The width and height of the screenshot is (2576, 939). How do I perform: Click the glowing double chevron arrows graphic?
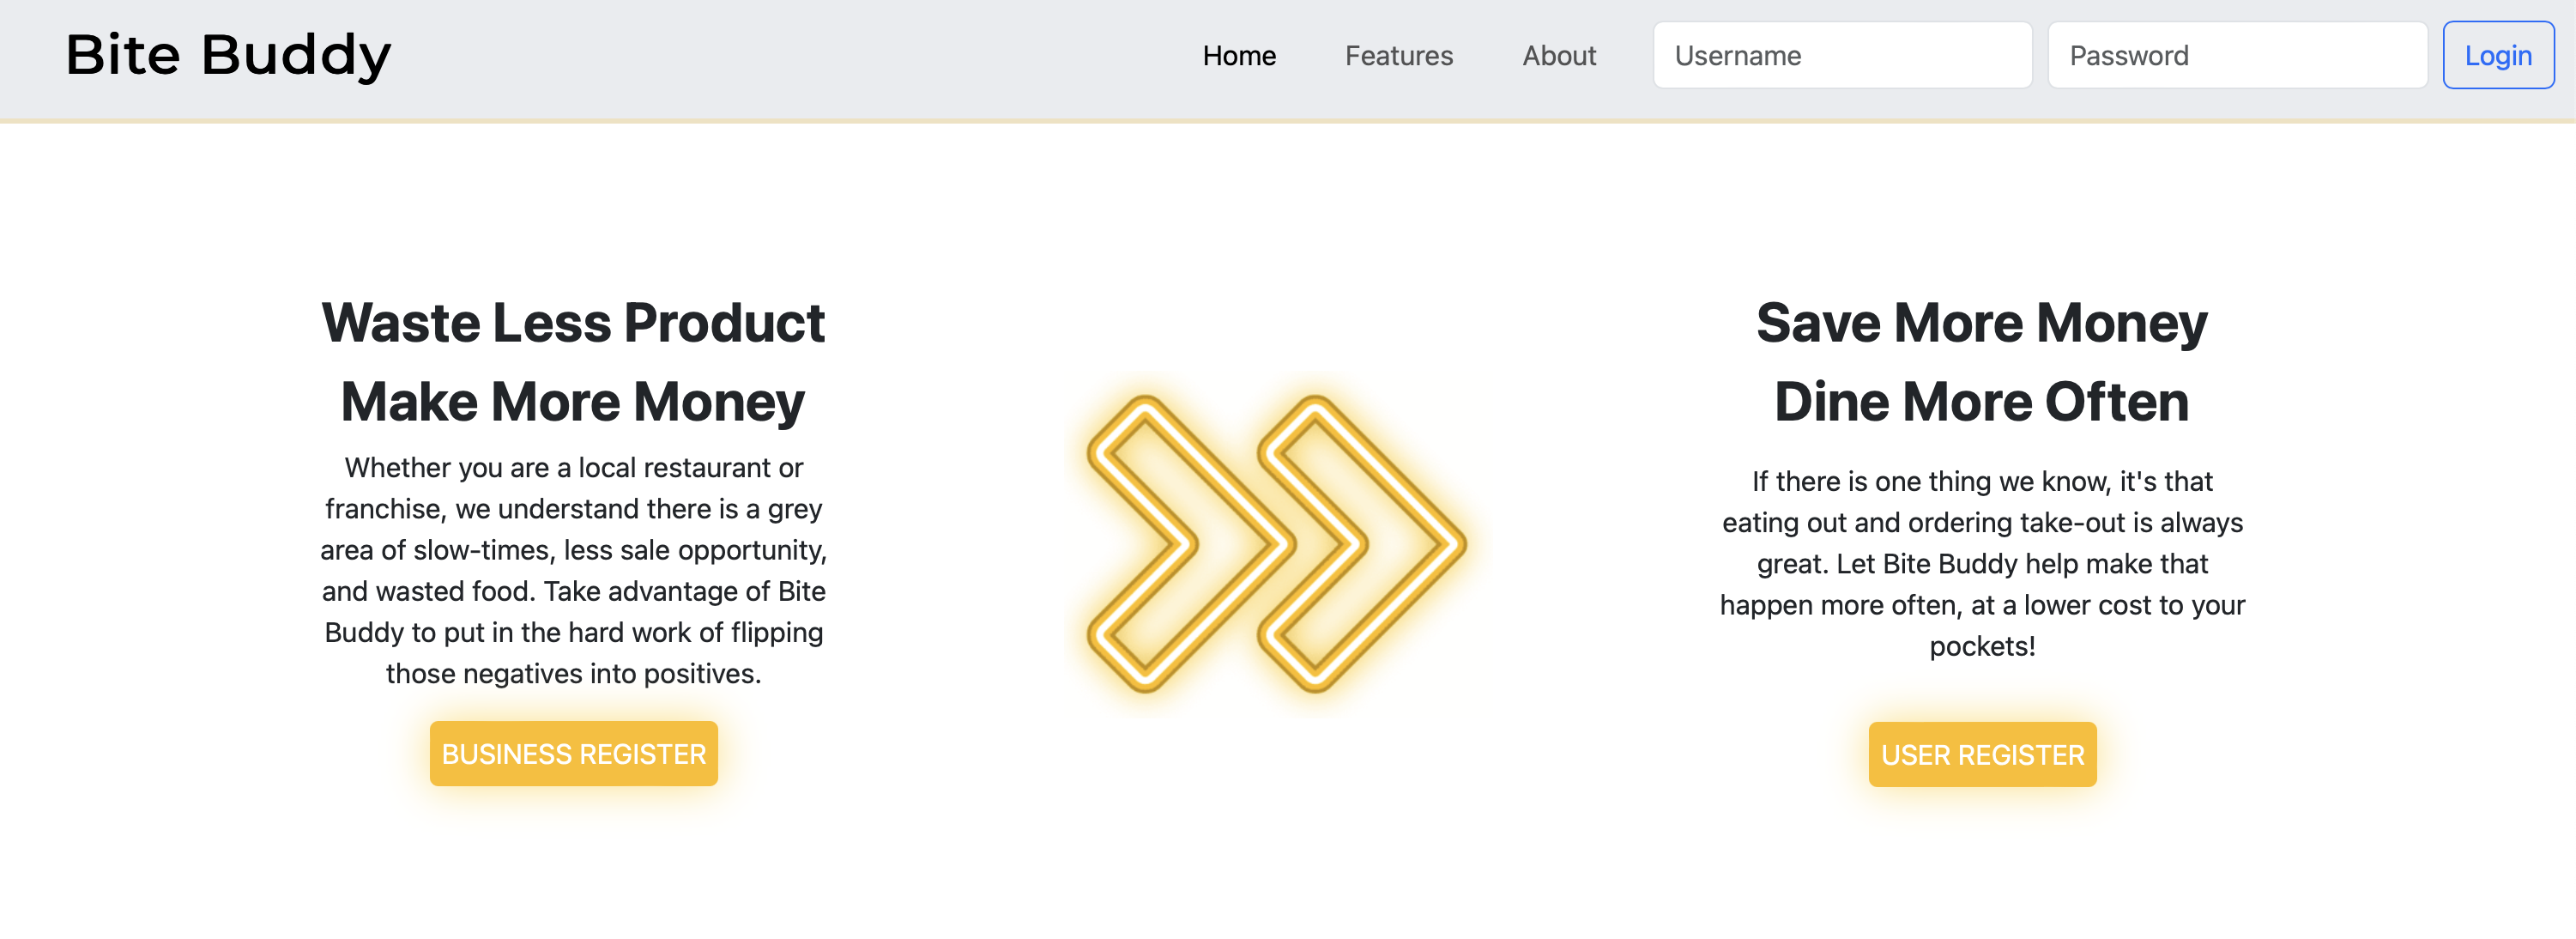pyautogui.click(x=1277, y=544)
